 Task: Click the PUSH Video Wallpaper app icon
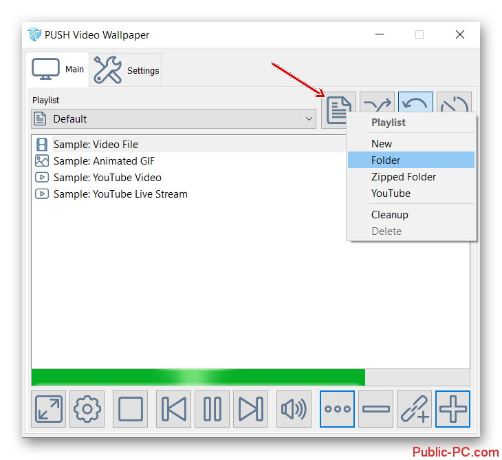pos(34,34)
